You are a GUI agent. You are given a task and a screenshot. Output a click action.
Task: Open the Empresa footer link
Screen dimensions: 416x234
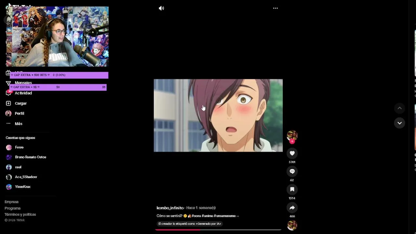[x=11, y=202]
